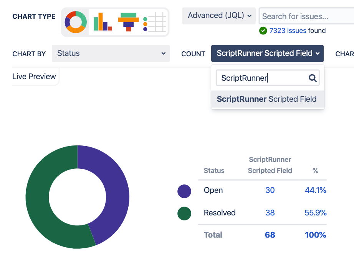This screenshot has width=354, height=269.
Task: Click the Search for issues field
Action: [x=307, y=16]
